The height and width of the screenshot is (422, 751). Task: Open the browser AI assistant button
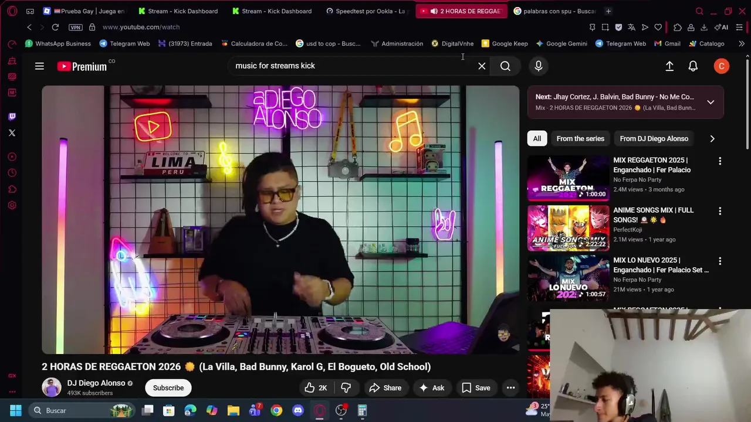721,27
